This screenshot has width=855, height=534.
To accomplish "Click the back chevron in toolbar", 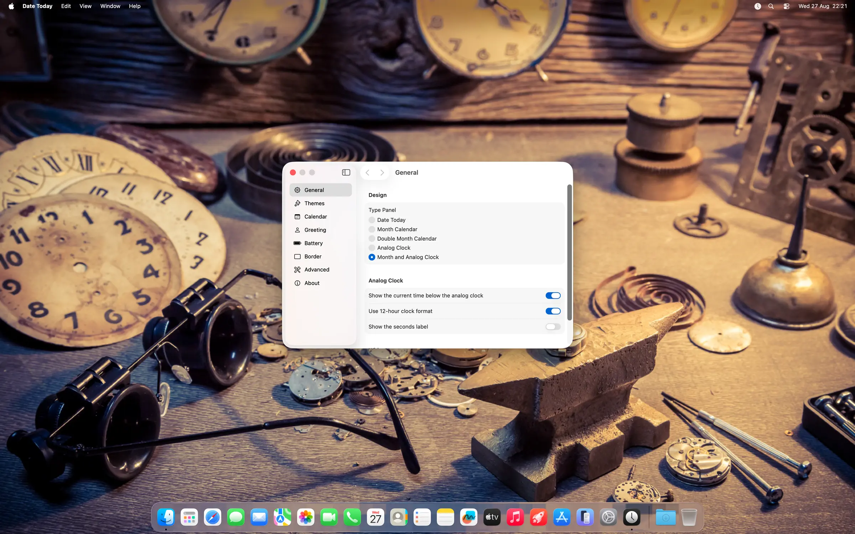I will (x=368, y=172).
